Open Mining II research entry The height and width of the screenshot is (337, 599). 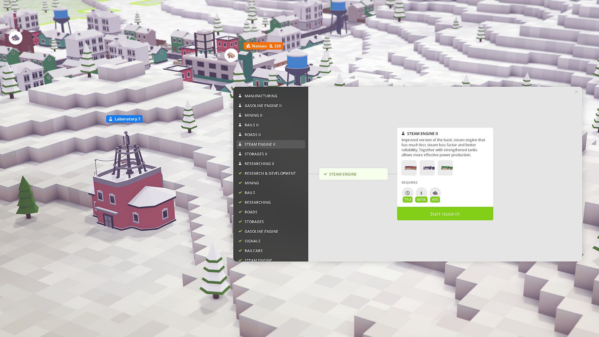tap(253, 115)
